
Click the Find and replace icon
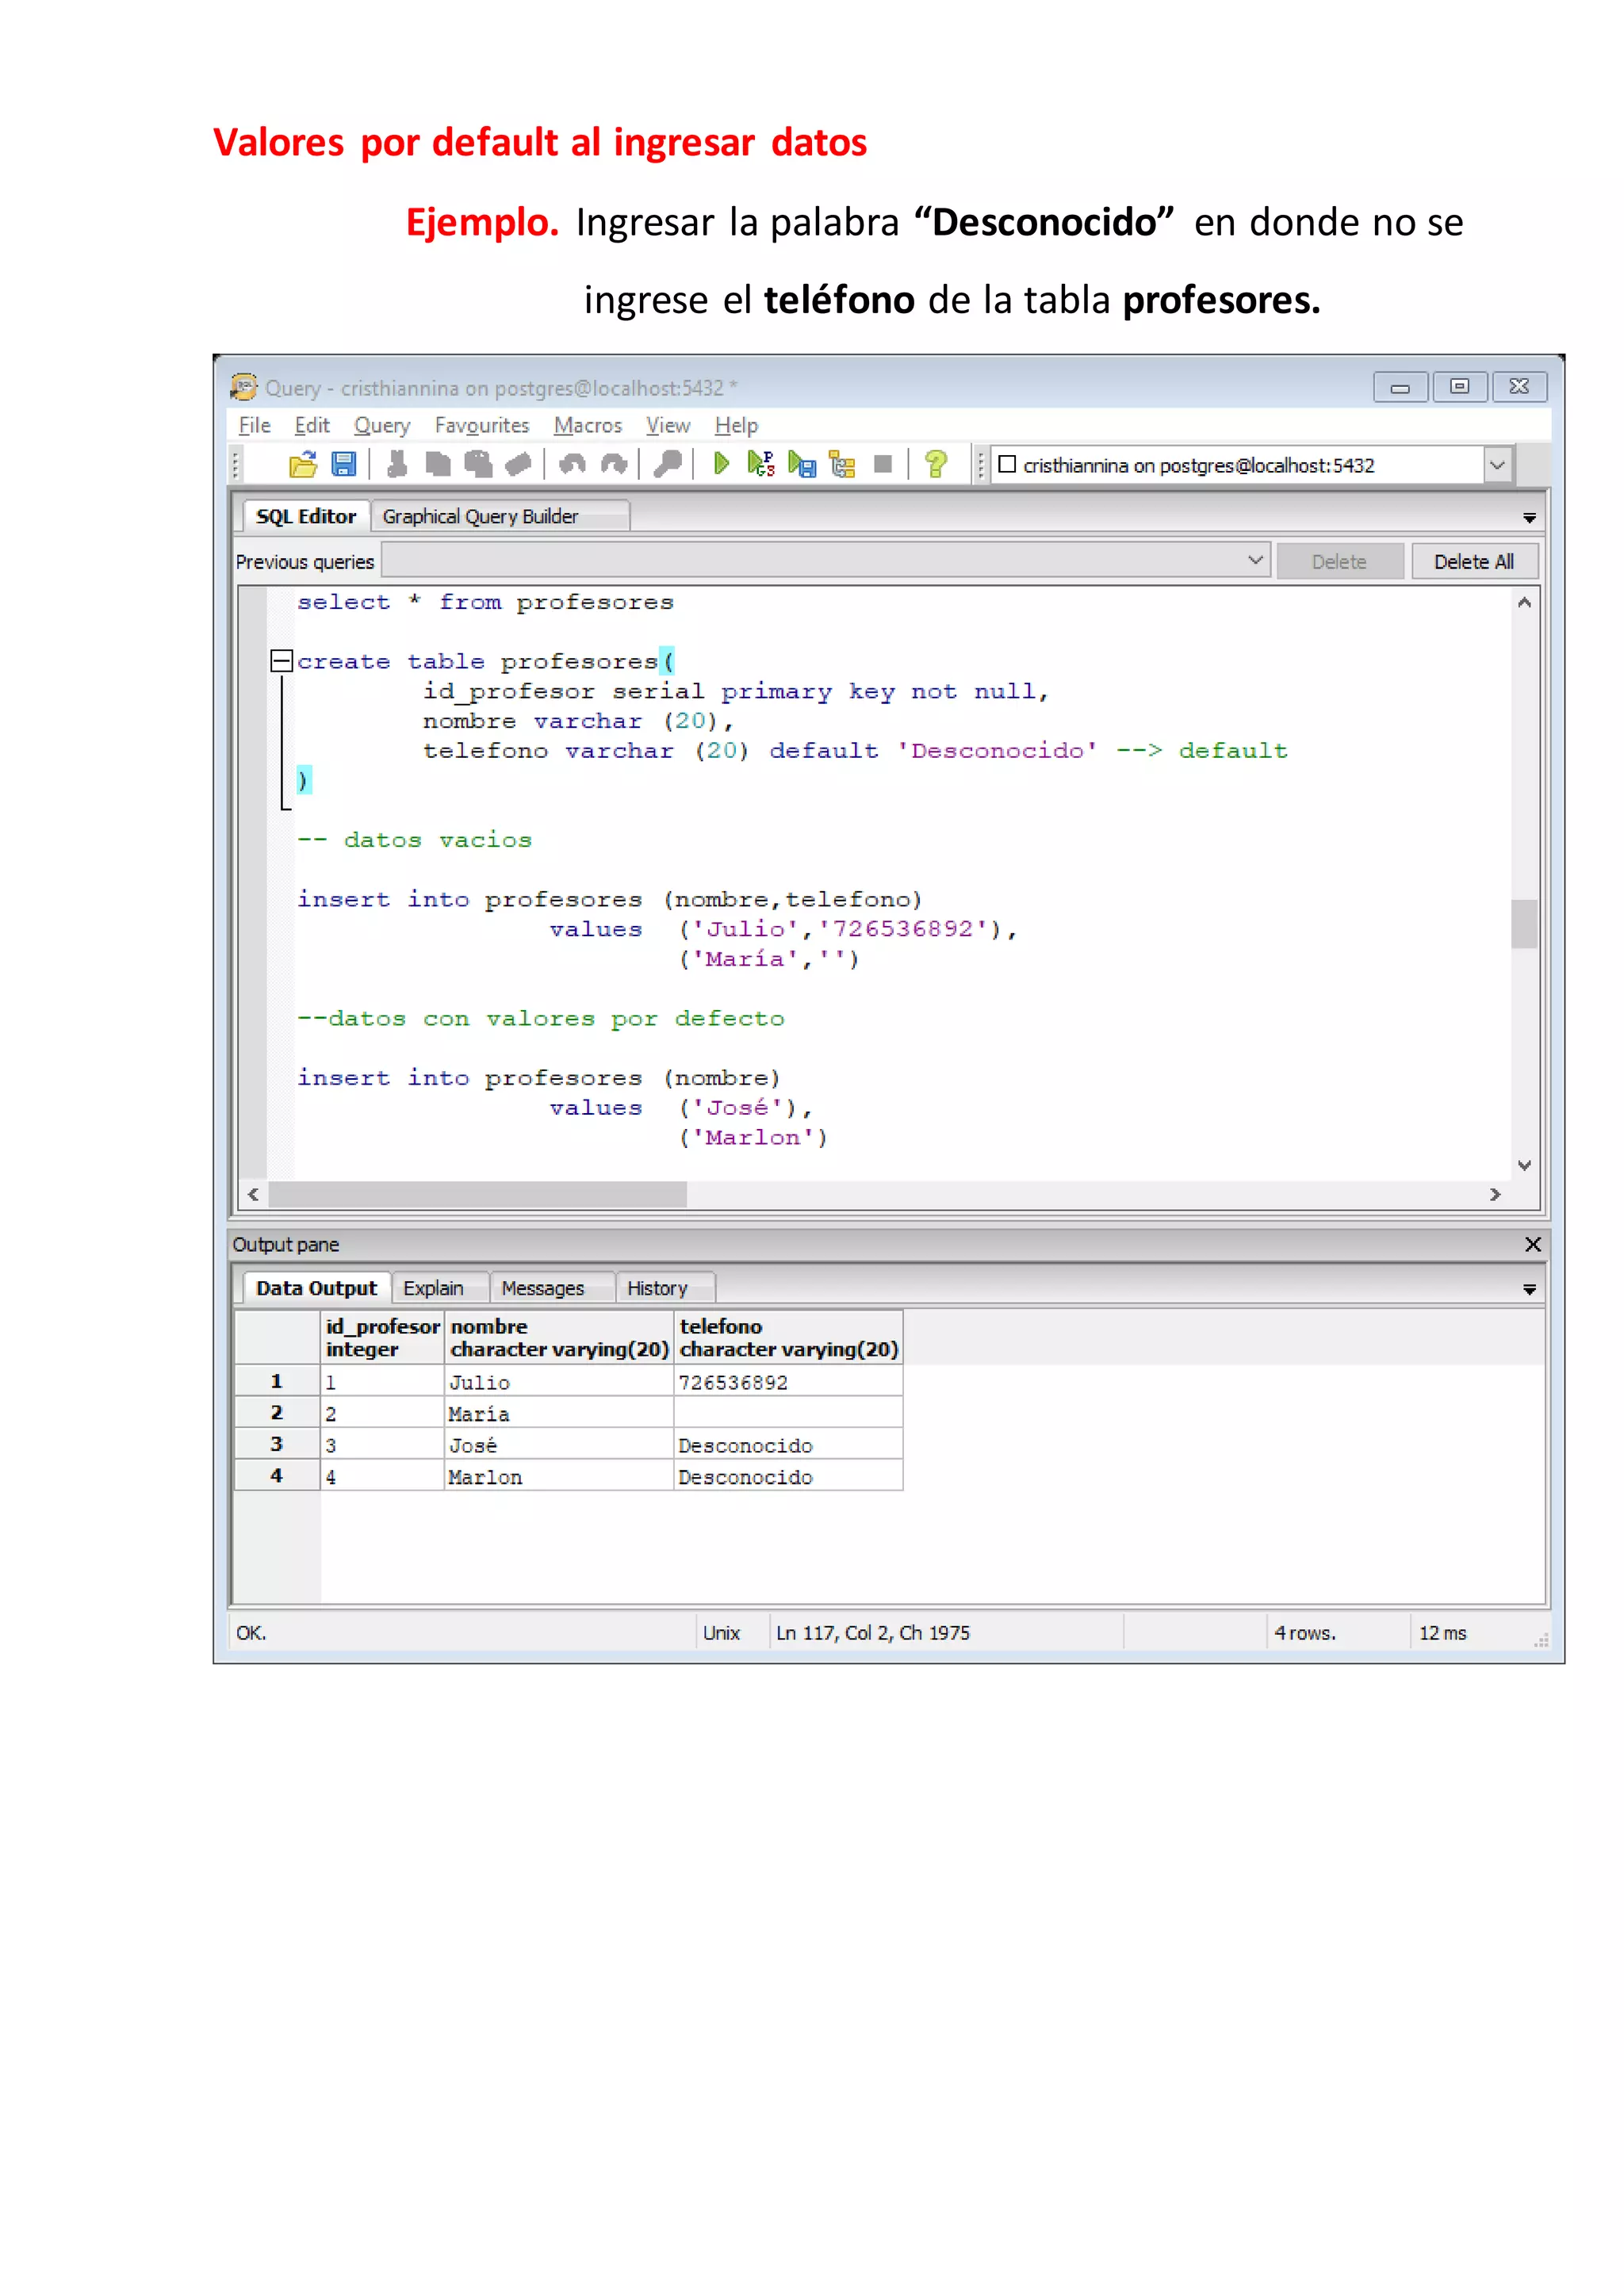pos(667,465)
